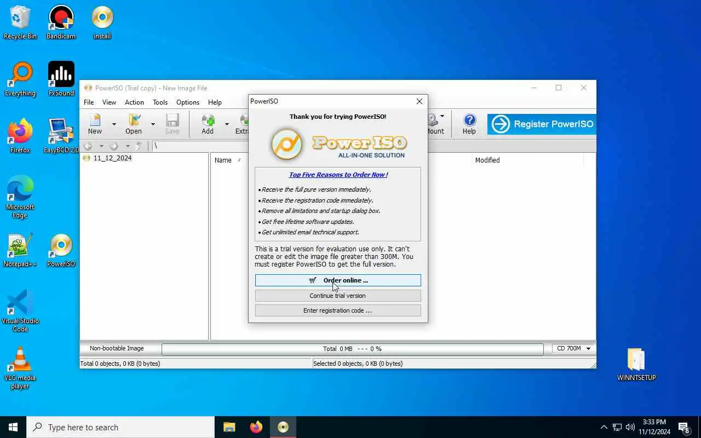
Task: Open the dropdown arrow next to New
Action: click(x=114, y=124)
